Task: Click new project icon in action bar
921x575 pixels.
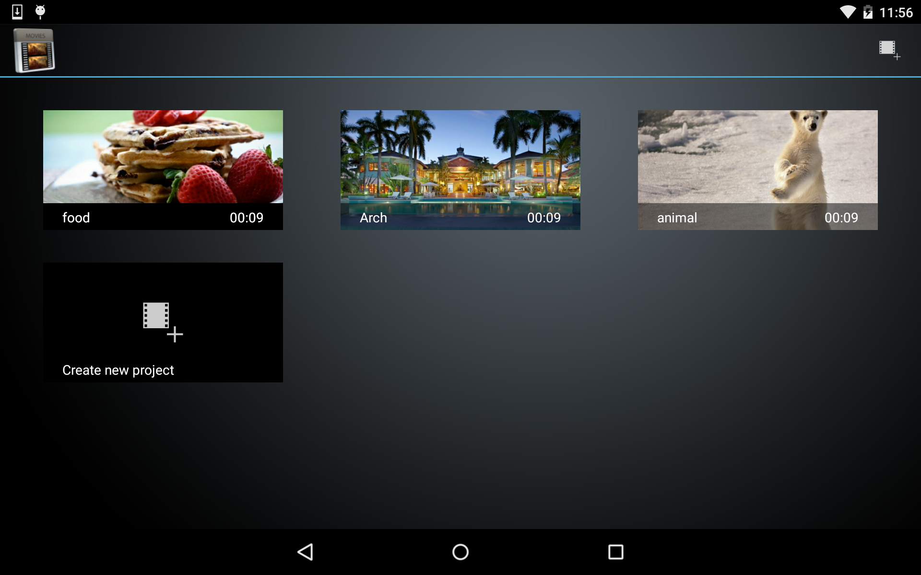Action: (889, 50)
